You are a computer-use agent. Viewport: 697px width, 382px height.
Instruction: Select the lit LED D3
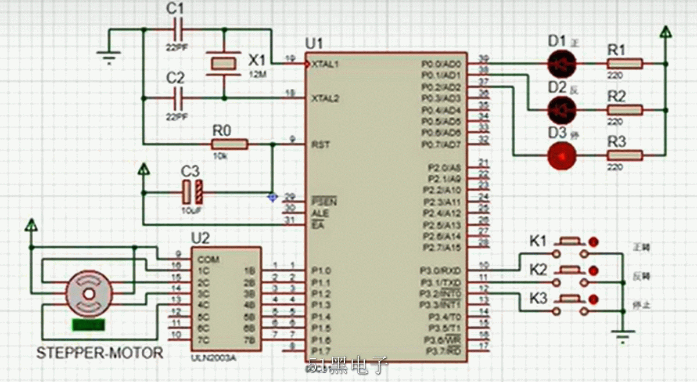click(562, 155)
